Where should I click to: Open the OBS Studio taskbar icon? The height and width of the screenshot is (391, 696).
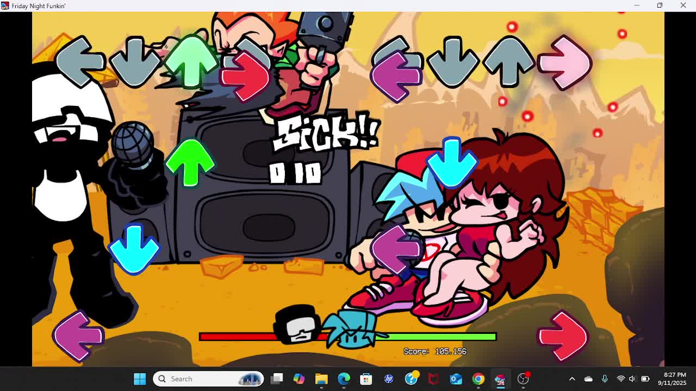click(x=523, y=379)
